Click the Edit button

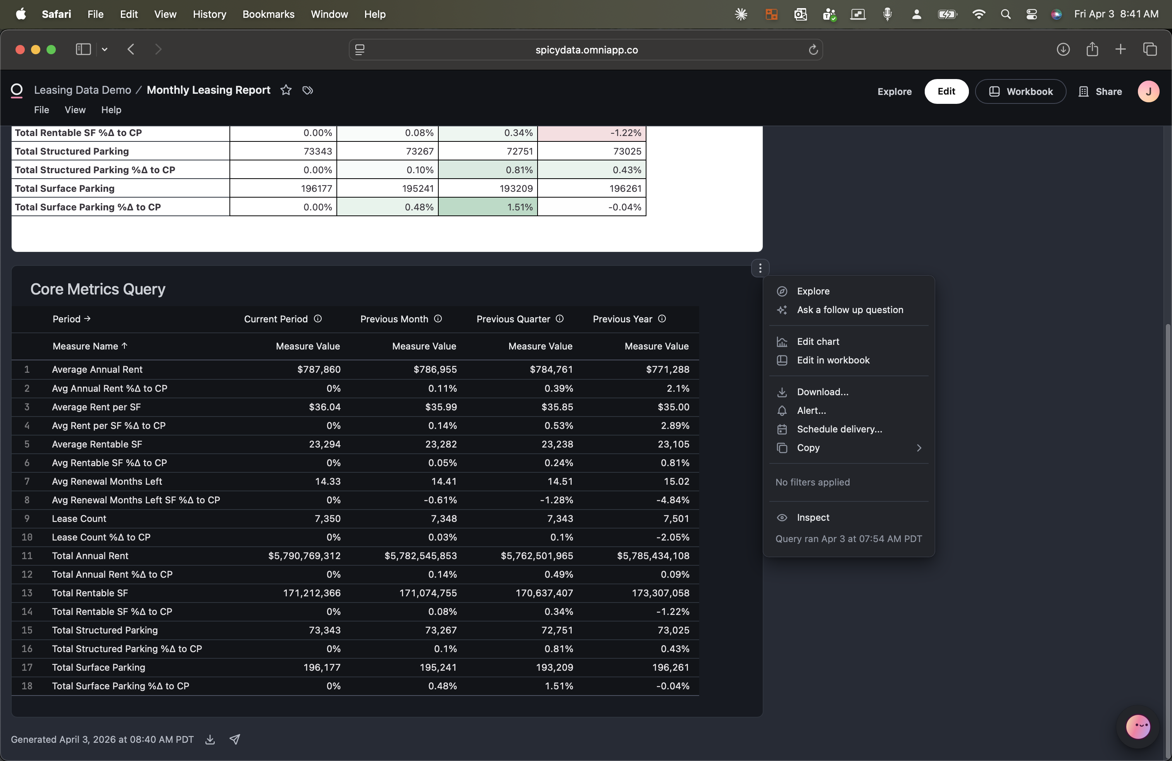tap(946, 91)
